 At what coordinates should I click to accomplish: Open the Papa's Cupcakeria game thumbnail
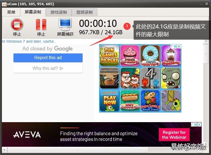130,56
